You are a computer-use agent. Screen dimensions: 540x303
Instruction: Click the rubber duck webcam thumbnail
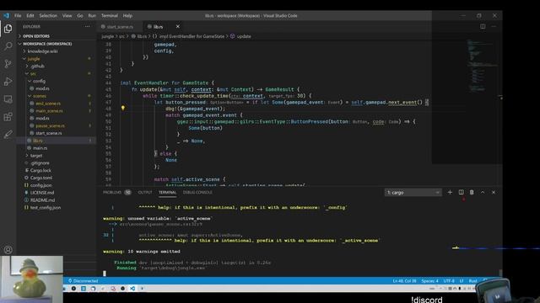32,279
